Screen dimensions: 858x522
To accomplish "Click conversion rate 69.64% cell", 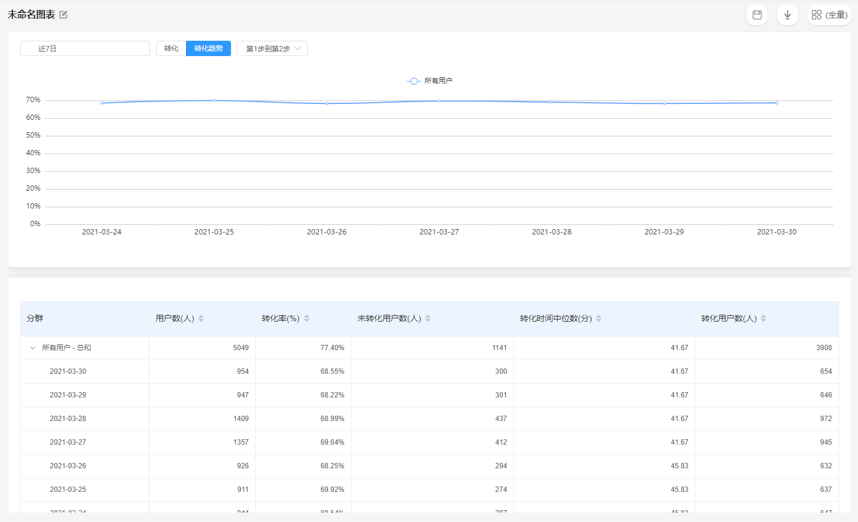I will tap(332, 442).
